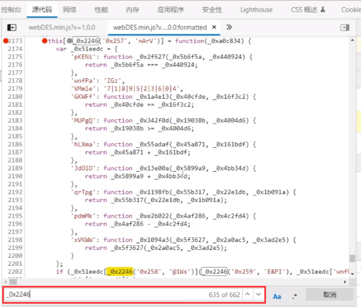The width and height of the screenshot is (361, 307).
Task: Jump to next search match arrow
Action: click(258, 295)
